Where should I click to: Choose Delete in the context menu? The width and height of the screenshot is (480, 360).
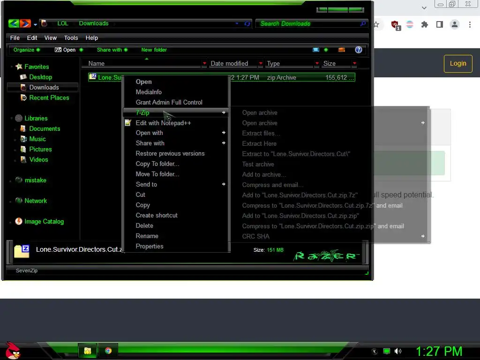[144, 225]
